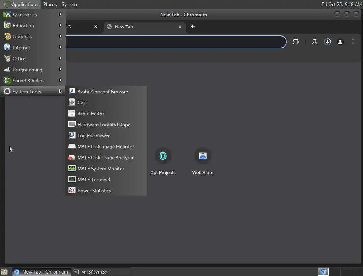Click the System Tools submenu arrow
The height and width of the screenshot is (276, 363).
pos(60,91)
